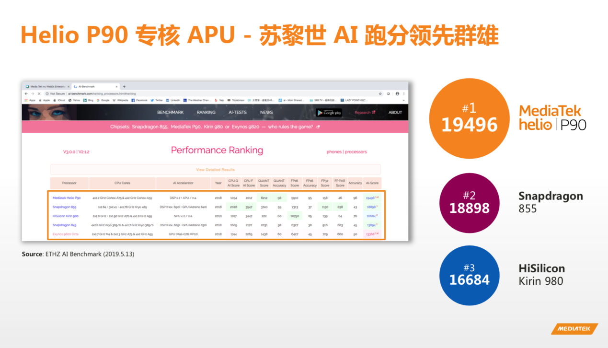Open the Yahoo bookmark
The height and width of the screenshot is (348, 608).
[74, 100]
